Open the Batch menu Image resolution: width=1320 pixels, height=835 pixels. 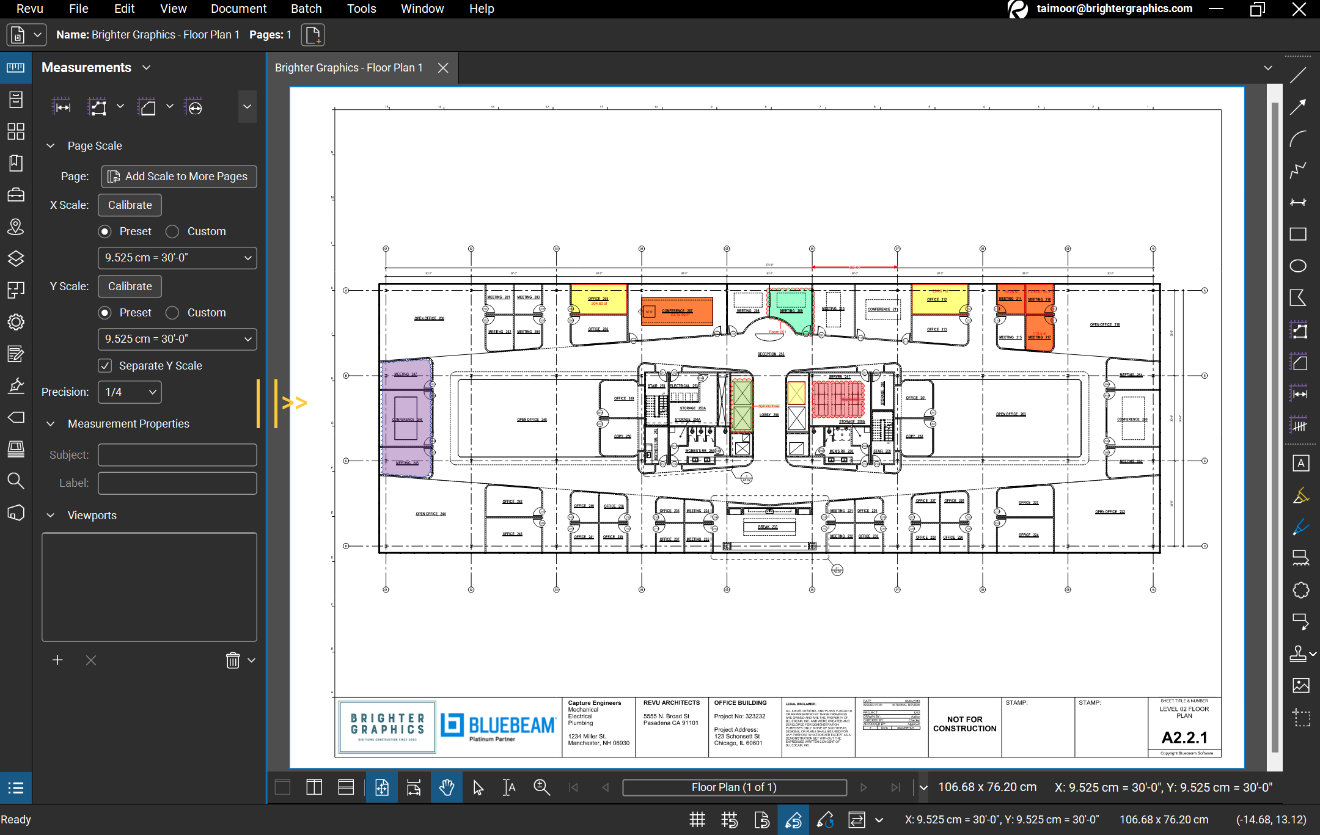pyautogui.click(x=306, y=9)
